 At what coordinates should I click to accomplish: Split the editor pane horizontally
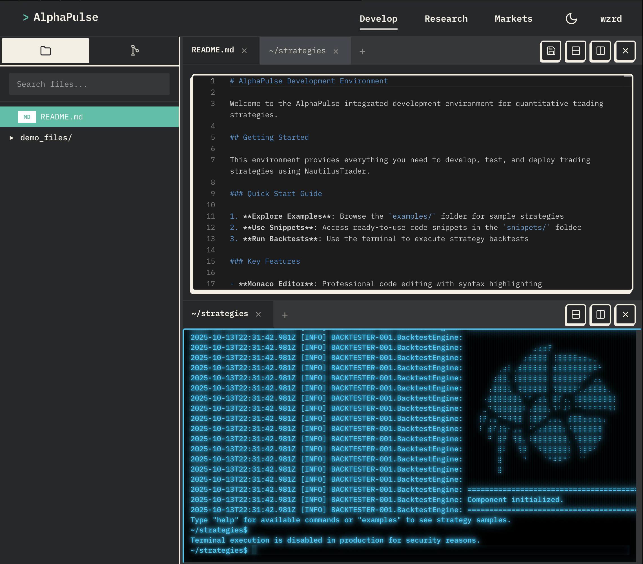(x=575, y=51)
